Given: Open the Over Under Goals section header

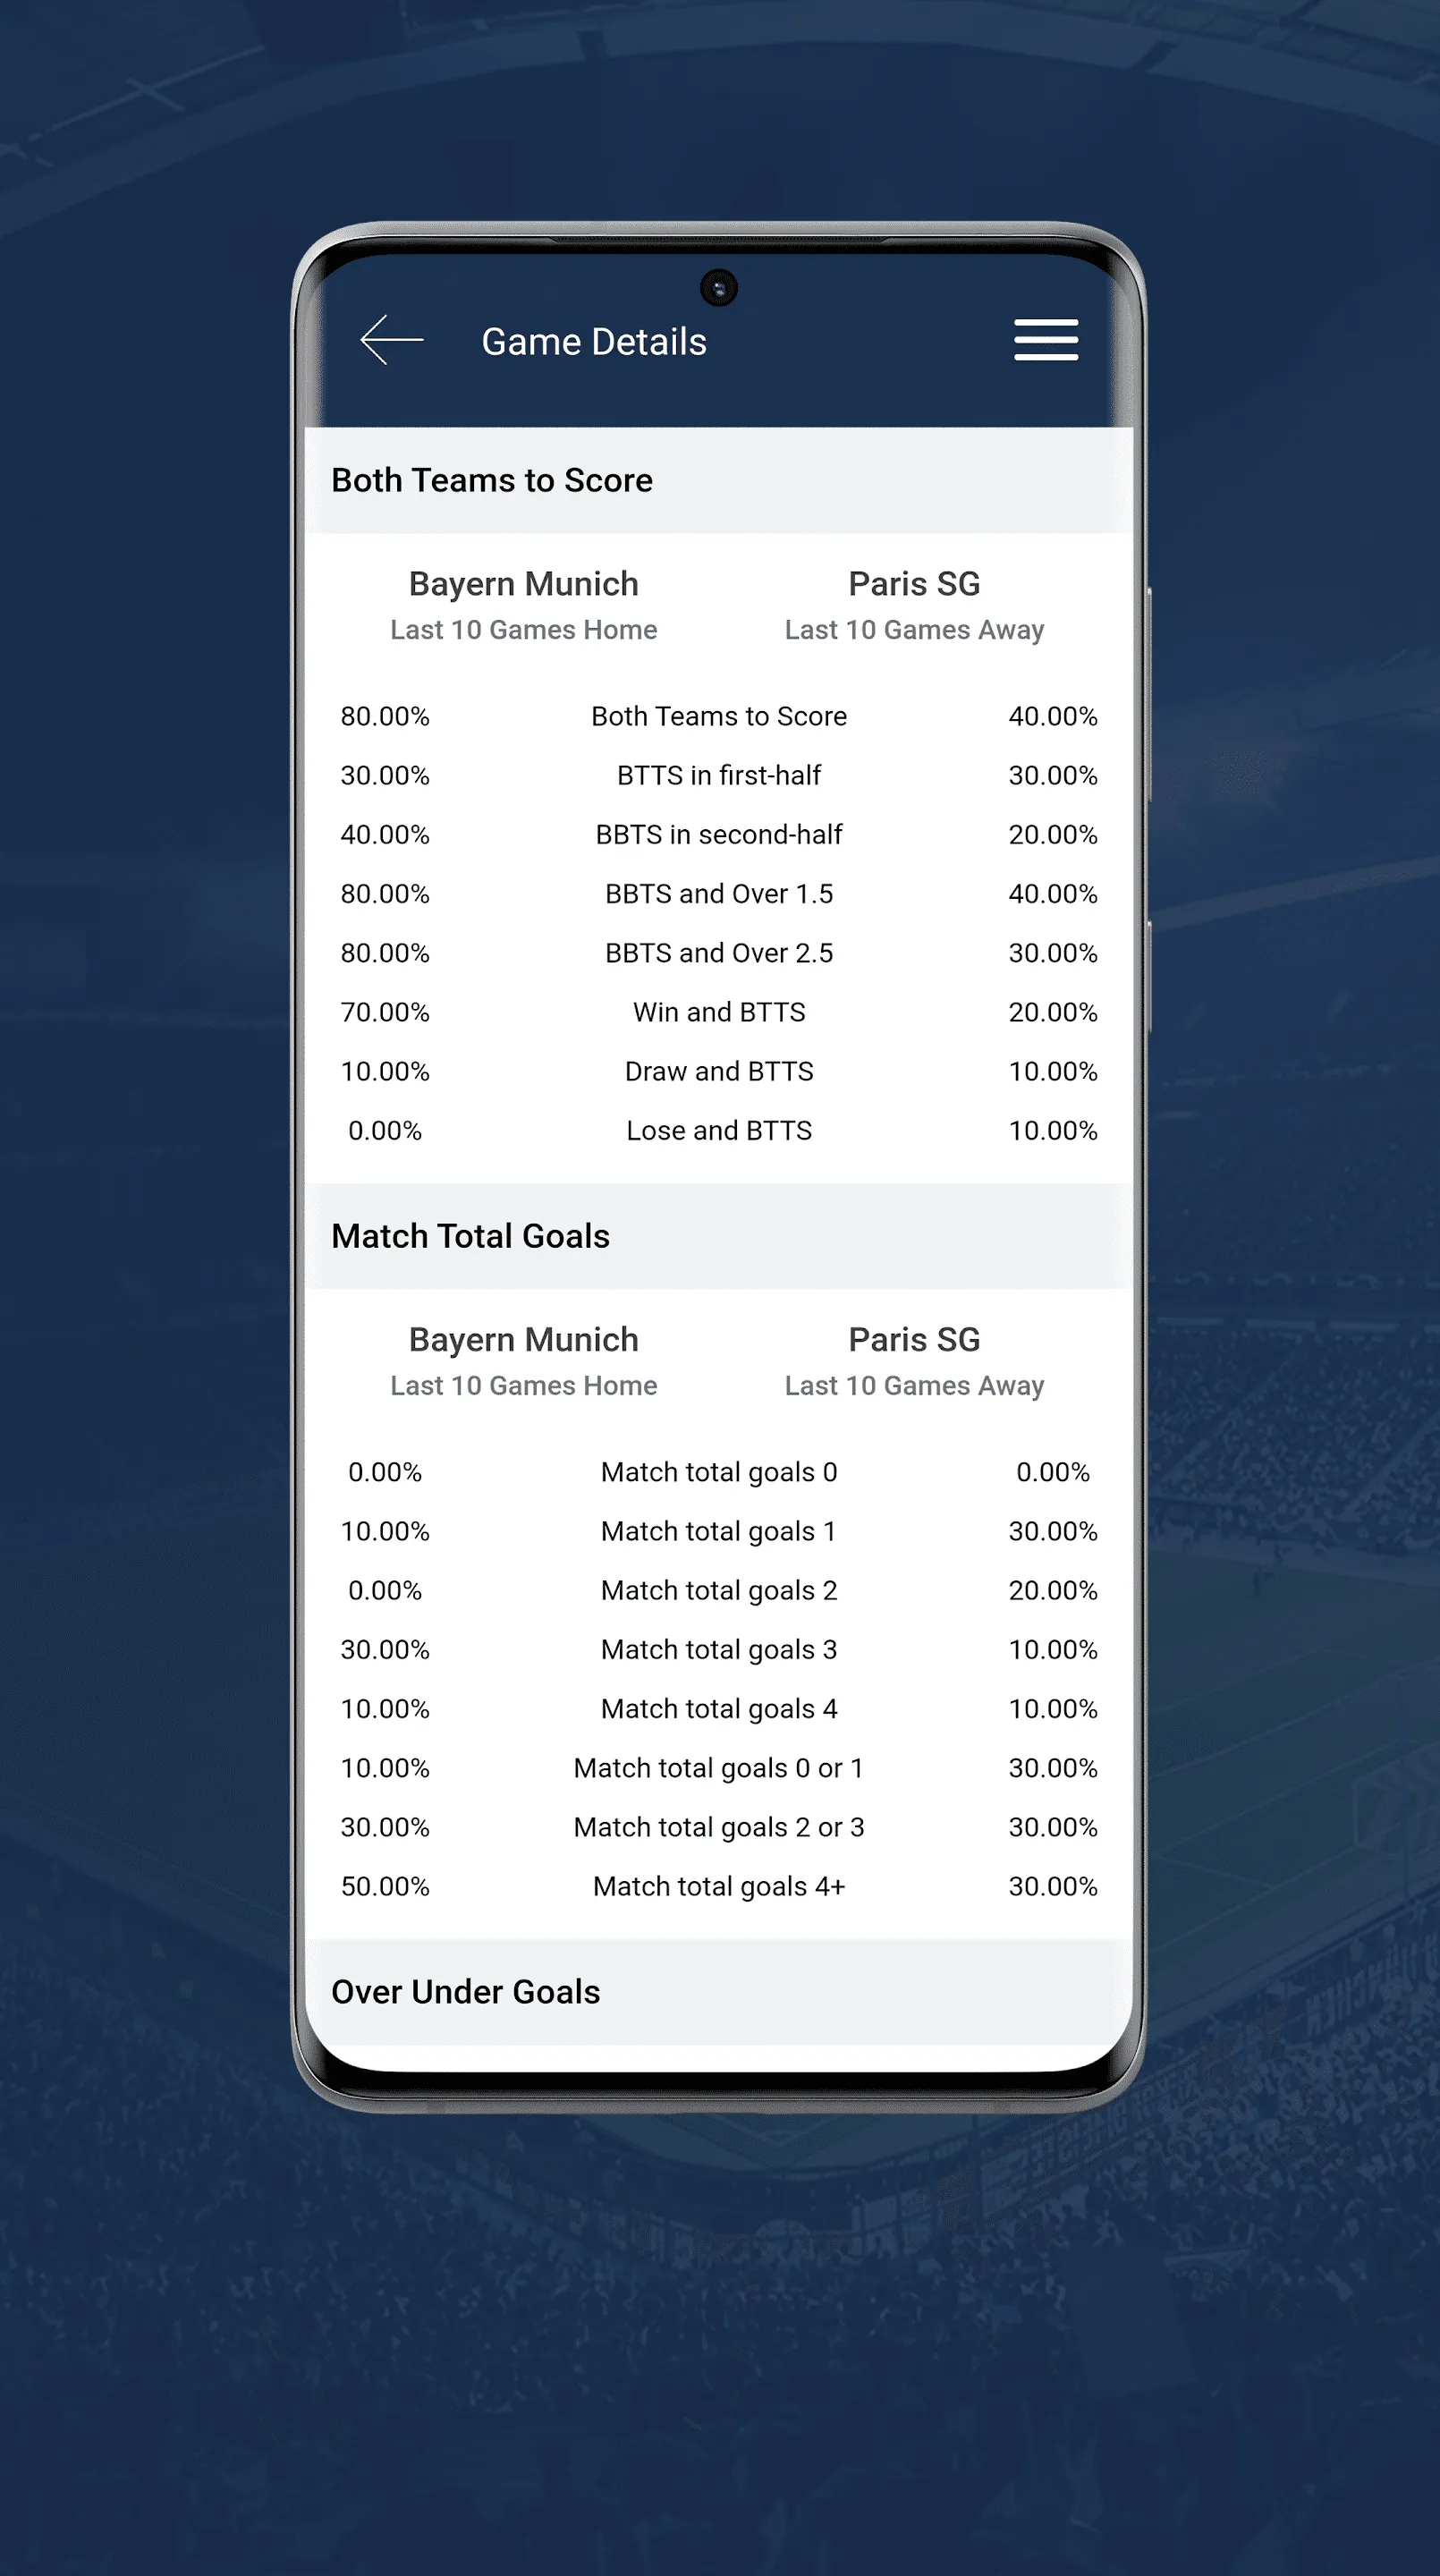Looking at the screenshot, I should pos(719,1992).
